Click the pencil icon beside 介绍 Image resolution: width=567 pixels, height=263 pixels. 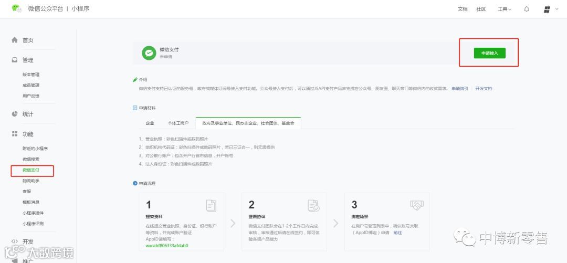click(x=135, y=79)
